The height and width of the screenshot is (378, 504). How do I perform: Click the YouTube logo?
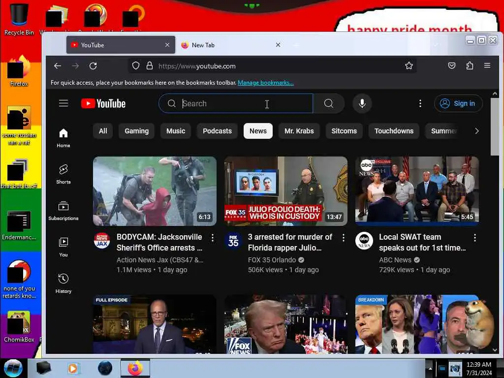coord(103,103)
